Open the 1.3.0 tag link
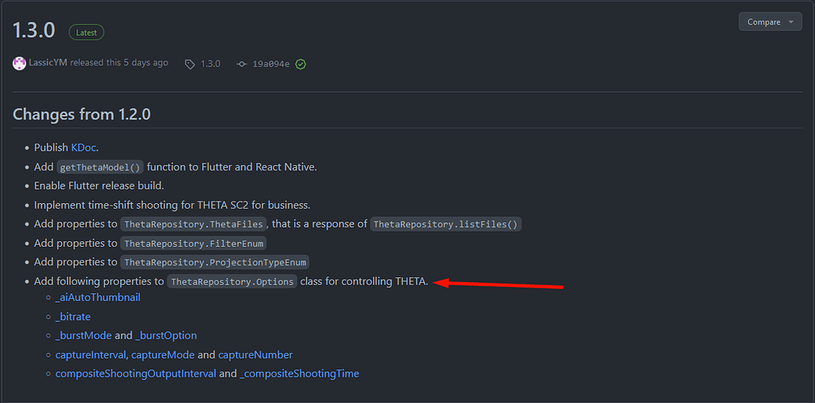The width and height of the screenshot is (815, 403). pos(210,64)
